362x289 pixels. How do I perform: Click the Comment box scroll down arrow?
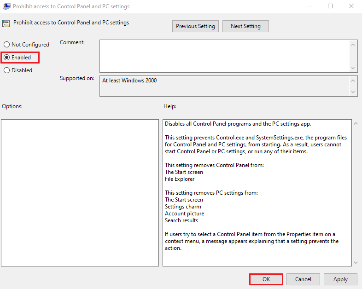pos(354,68)
